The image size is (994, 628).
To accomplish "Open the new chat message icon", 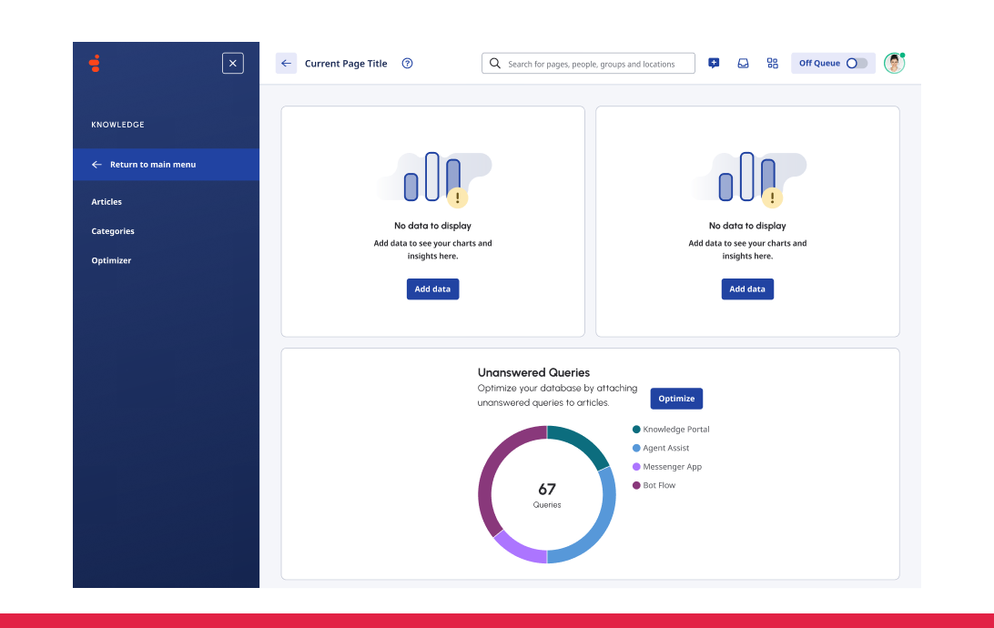I will click(x=714, y=64).
